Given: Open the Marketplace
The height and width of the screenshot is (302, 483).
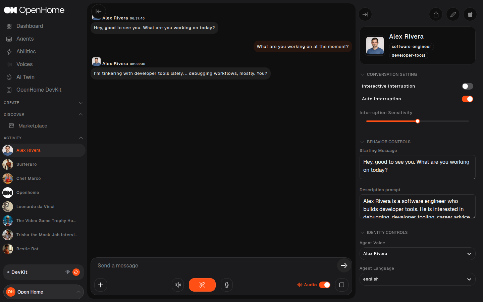Looking at the screenshot, I should pos(33,126).
